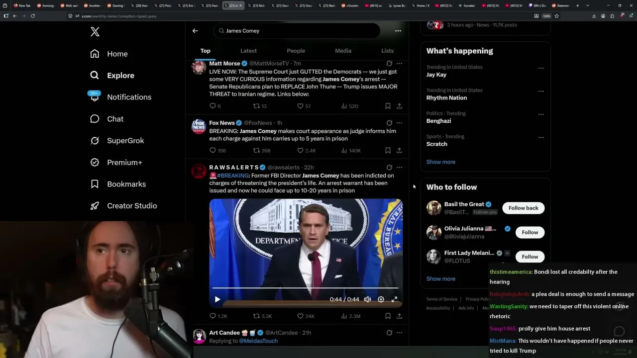
Task: Open a new browser tab
Action: [x=577, y=5]
